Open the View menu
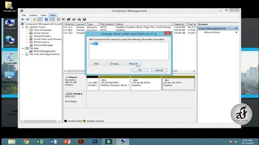This screenshot has height=145, width=259. coord(43,15)
